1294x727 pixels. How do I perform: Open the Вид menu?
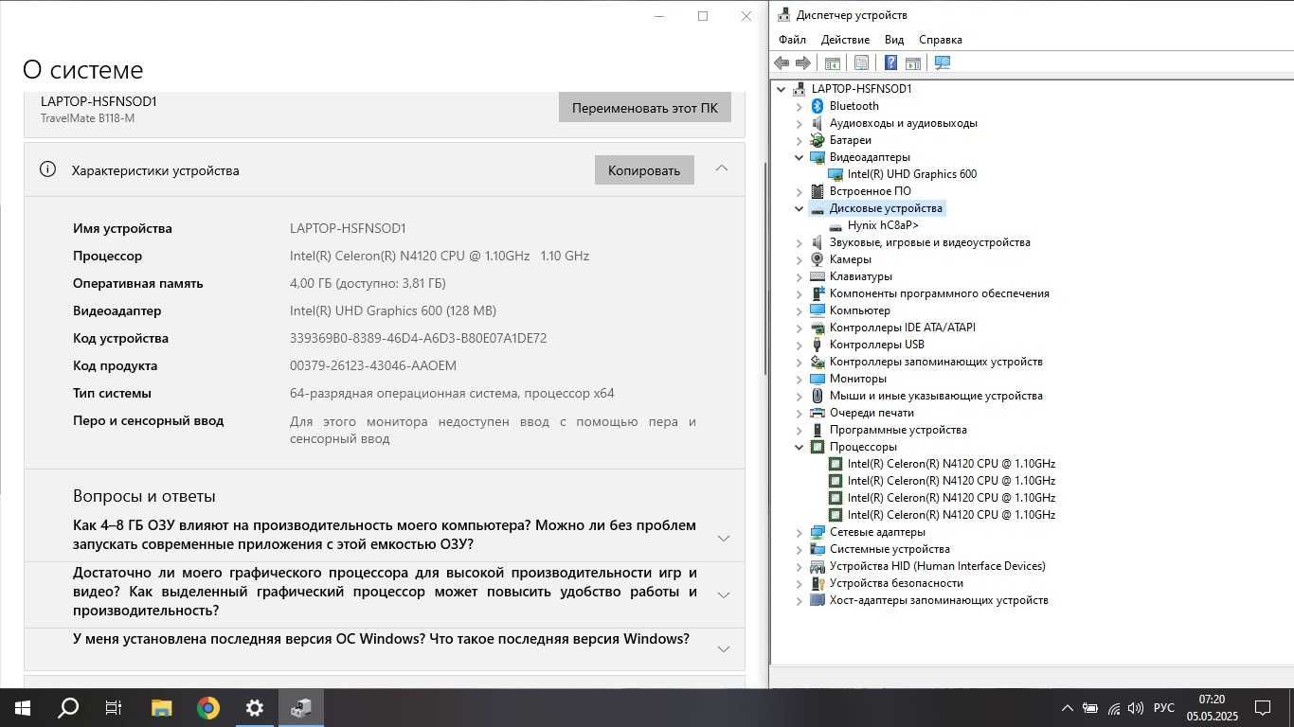pos(894,40)
